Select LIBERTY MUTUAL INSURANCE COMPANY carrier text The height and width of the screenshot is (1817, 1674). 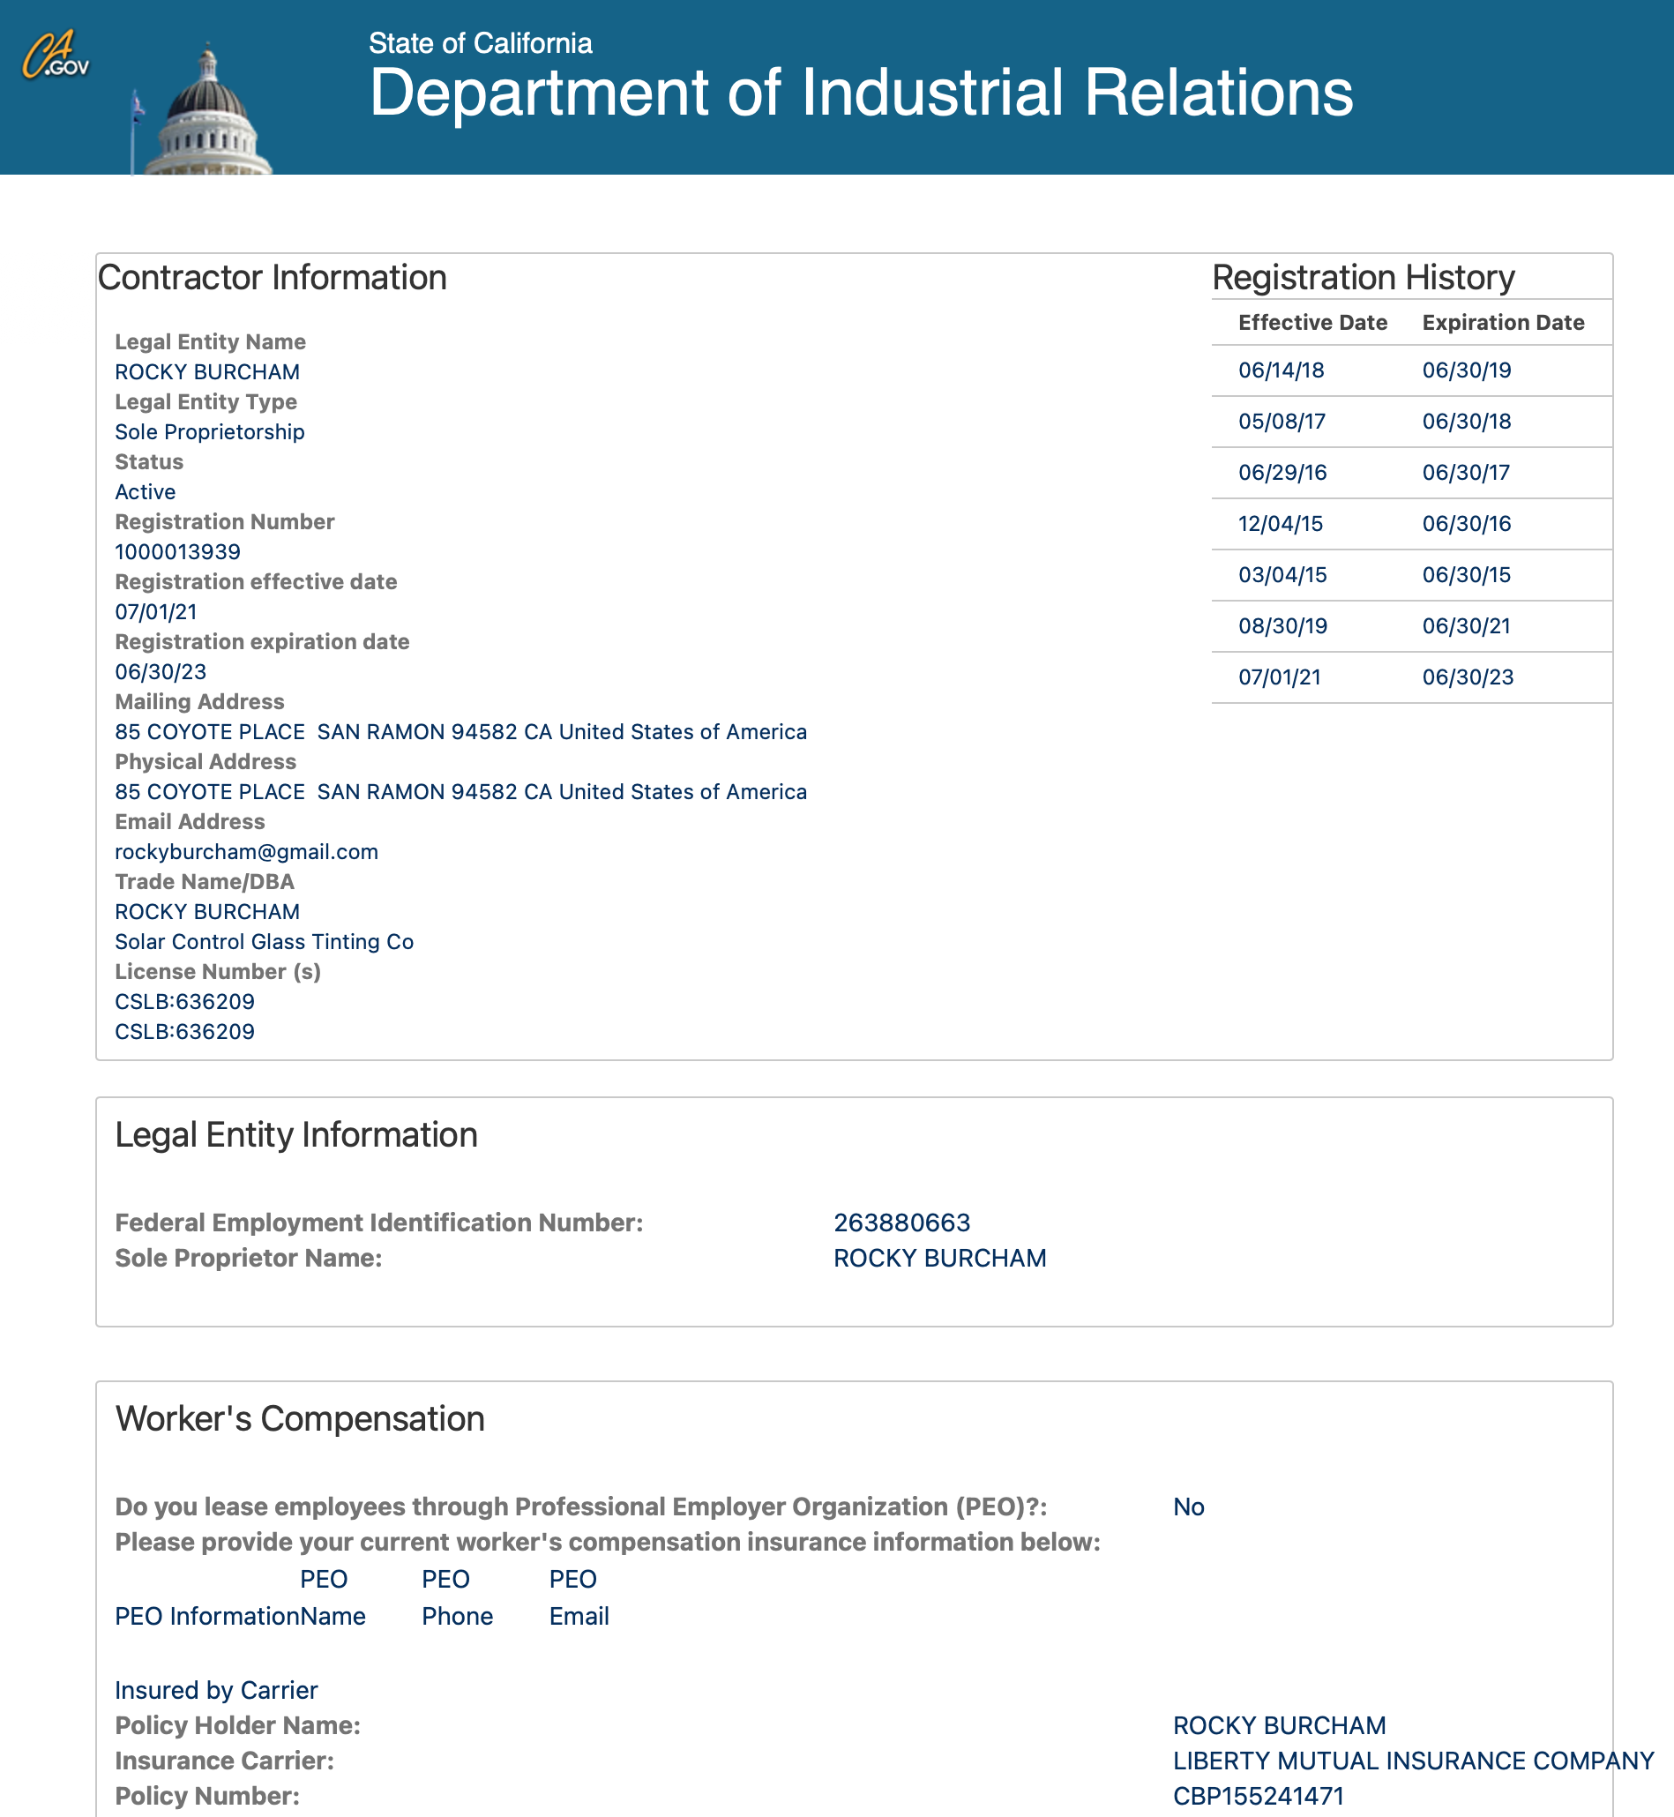tap(1413, 1761)
